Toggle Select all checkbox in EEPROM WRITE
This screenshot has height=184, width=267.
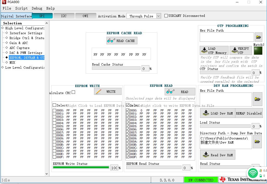click(54, 105)
